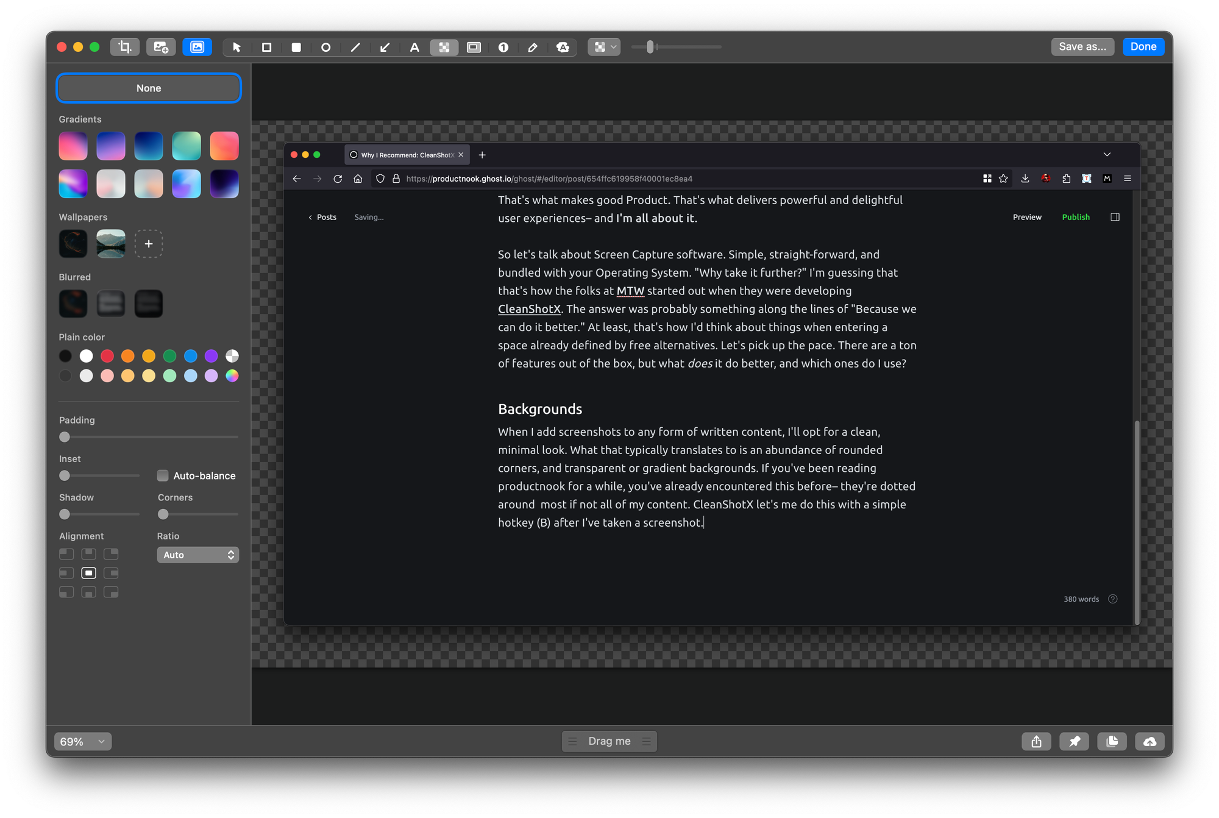Screen dimensions: 1219x818
Task: Choose the pink gradient background
Action: pos(73,146)
